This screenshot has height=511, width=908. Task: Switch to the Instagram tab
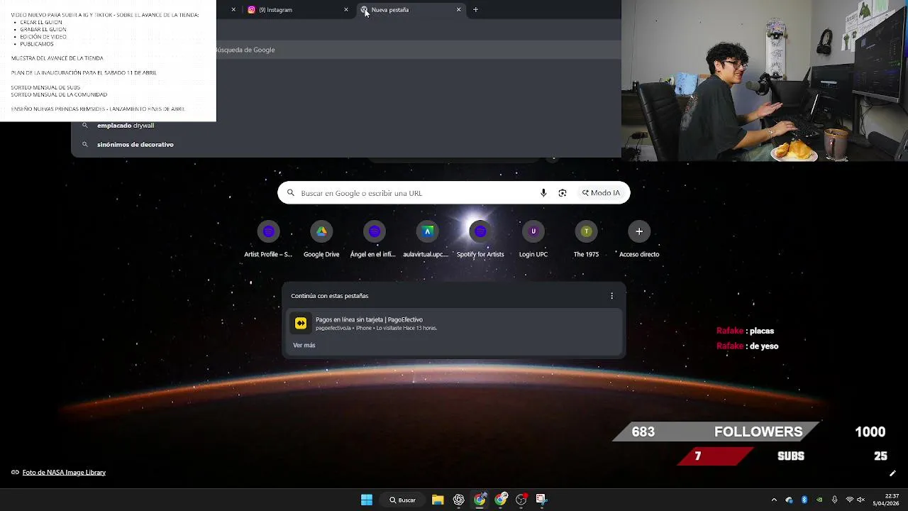[x=297, y=10]
